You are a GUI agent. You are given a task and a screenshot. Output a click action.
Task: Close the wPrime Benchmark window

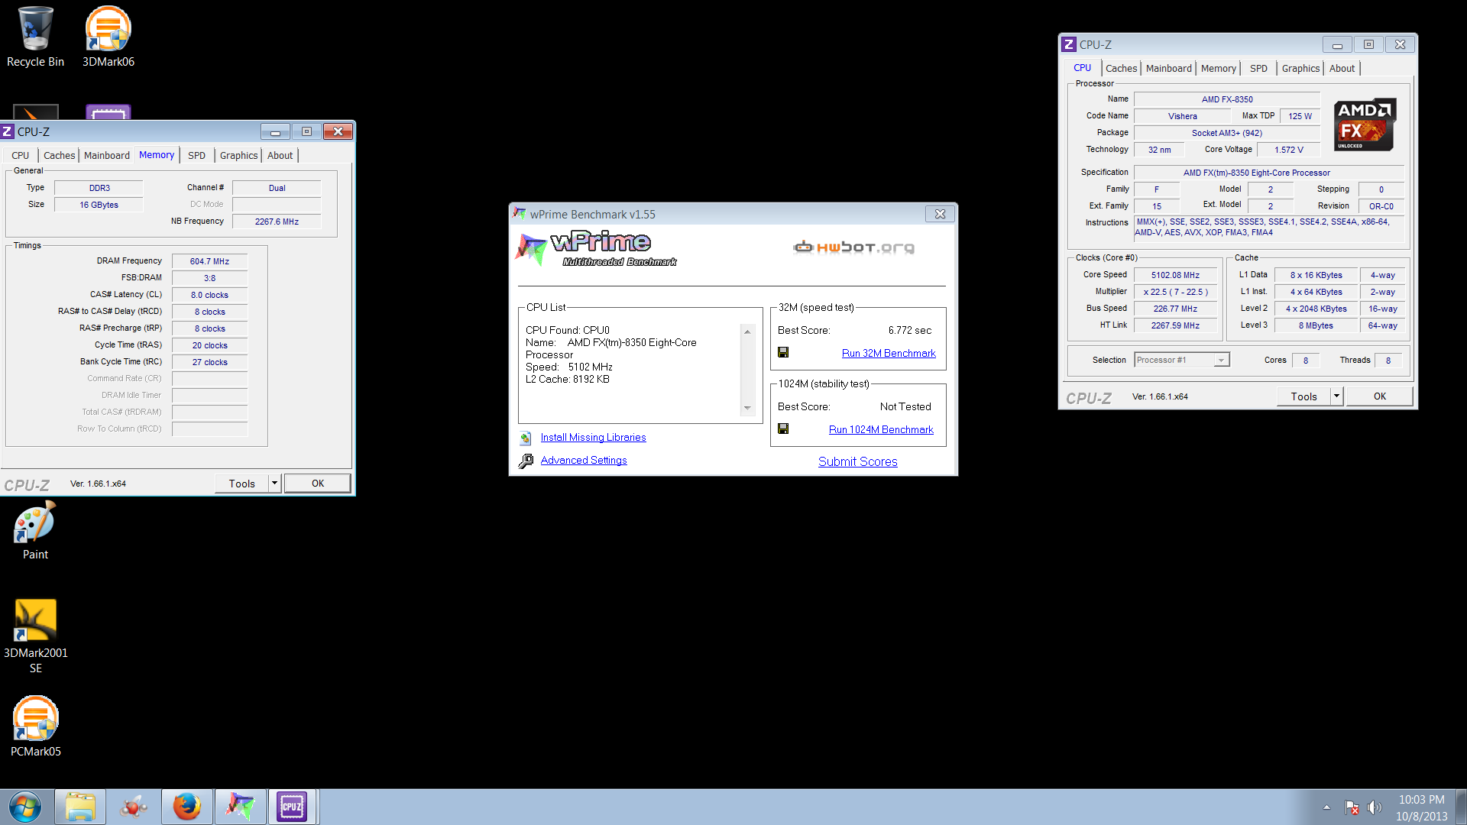[x=940, y=214]
